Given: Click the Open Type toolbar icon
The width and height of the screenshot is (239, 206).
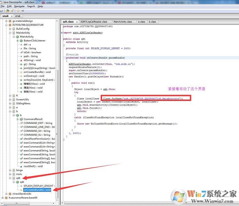Looking at the screenshot, I should (x=8, y=11).
